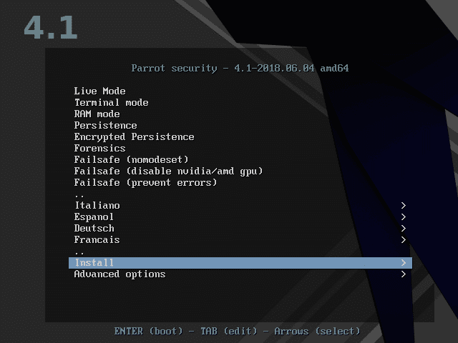The width and height of the screenshot is (458, 343).
Task: Select Failsafe (nomodeset) option
Action: [x=131, y=159]
